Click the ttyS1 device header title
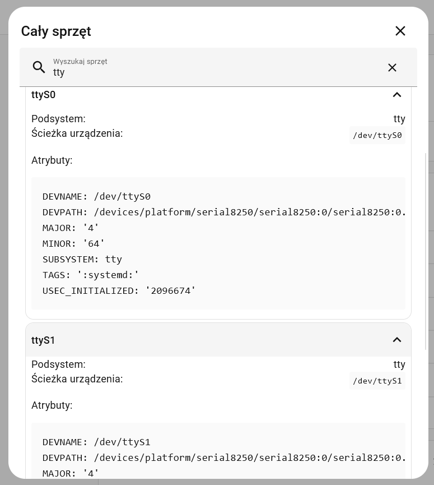Image resolution: width=434 pixels, height=485 pixels. 44,340
